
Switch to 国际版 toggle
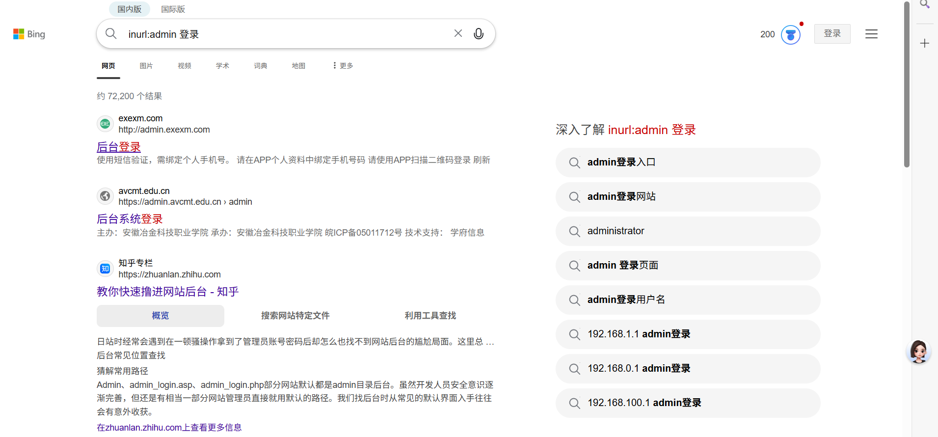point(173,9)
